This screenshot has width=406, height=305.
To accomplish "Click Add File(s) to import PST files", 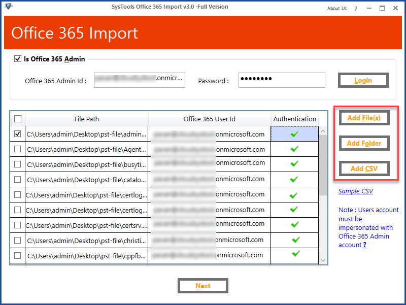I will click(x=364, y=118).
